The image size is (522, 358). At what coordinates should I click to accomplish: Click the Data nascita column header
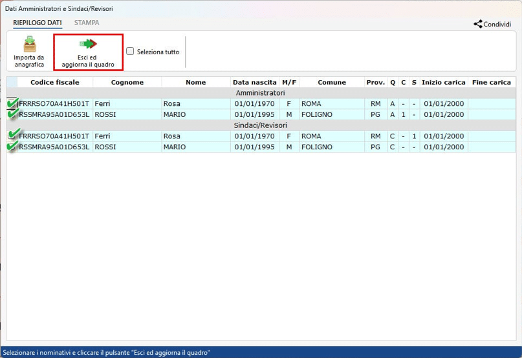pyautogui.click(x=255, y=82)
